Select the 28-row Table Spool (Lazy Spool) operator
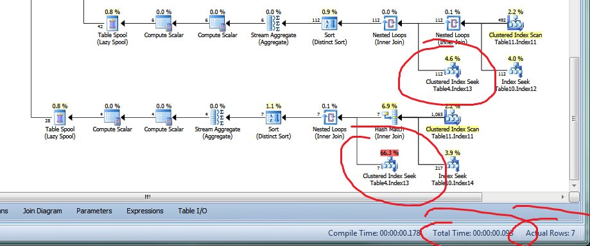Image resolution: width=590 pixels, height=246 pixels. pyautogui.click(x=60, y=118)
